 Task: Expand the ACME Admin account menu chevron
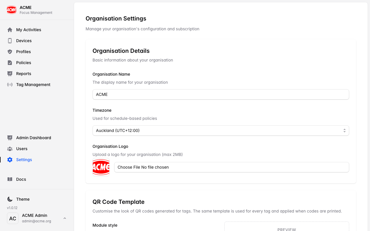[65, 218]
